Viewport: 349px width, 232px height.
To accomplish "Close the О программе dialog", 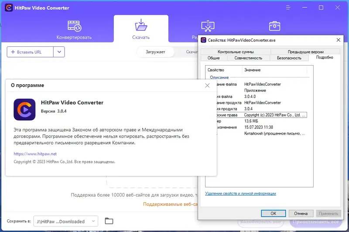I will pos(207,86).
